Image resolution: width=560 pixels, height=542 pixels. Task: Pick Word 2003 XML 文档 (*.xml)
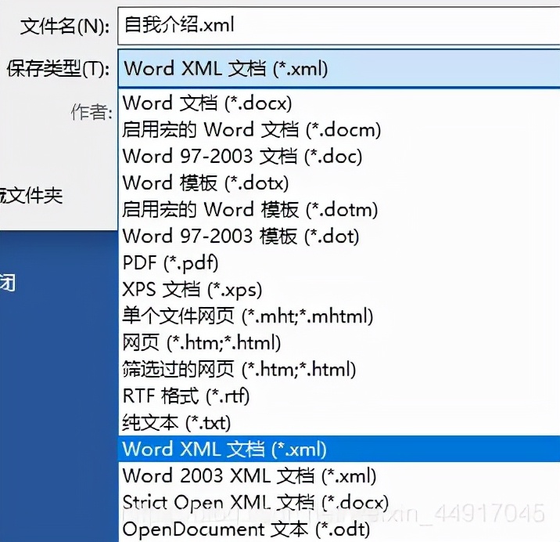pyautogui.click(x=339, y=475)
